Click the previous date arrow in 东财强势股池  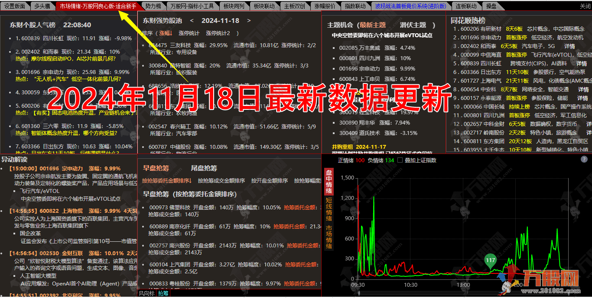(192, 21)
